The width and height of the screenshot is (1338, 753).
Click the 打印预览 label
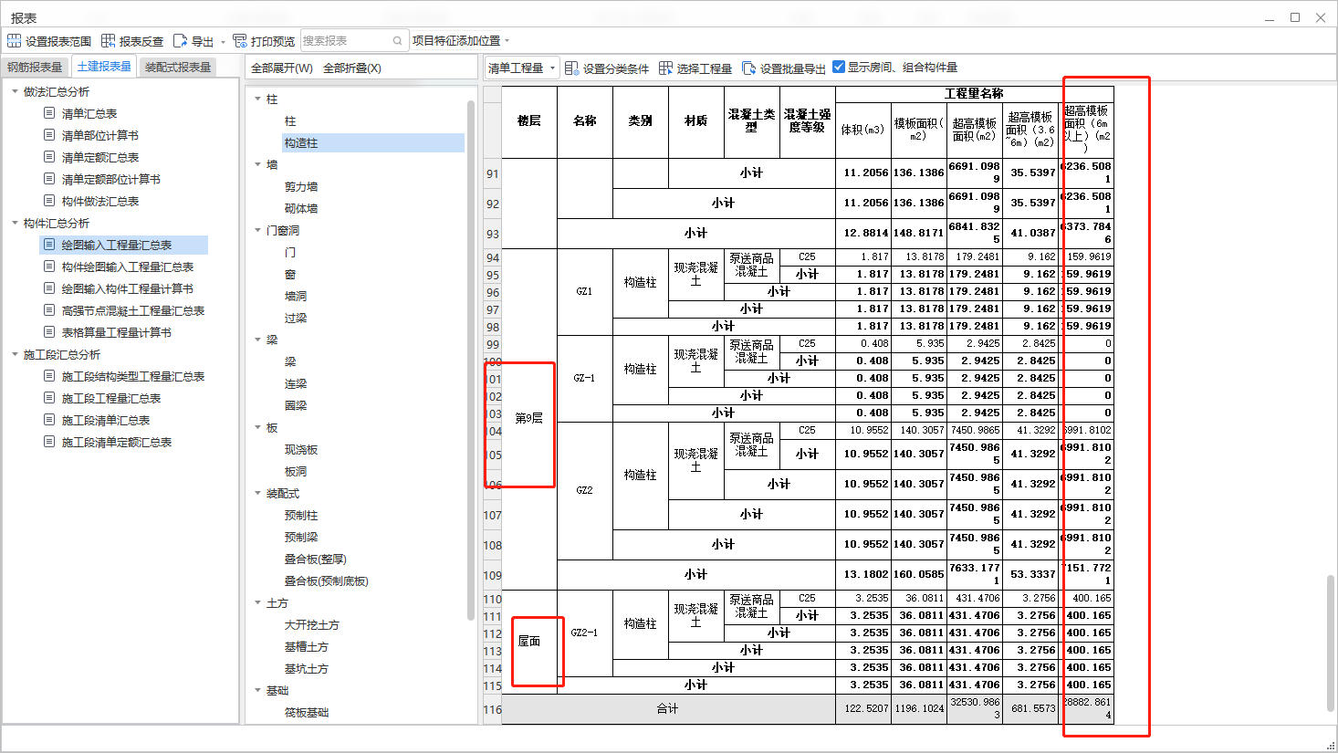pos(273,41)
